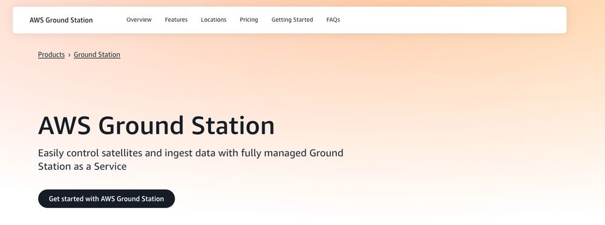This screenshot has height=225, width=605.
Task: Follow the Products breadcrumb link
Action: (x=51, y=54)
